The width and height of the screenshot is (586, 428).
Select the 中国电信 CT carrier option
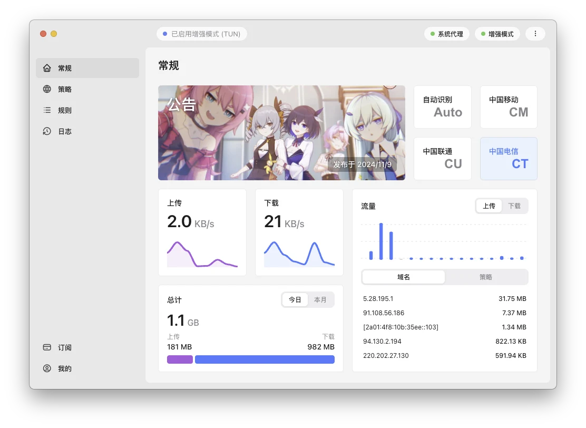(x=509, y=159)
